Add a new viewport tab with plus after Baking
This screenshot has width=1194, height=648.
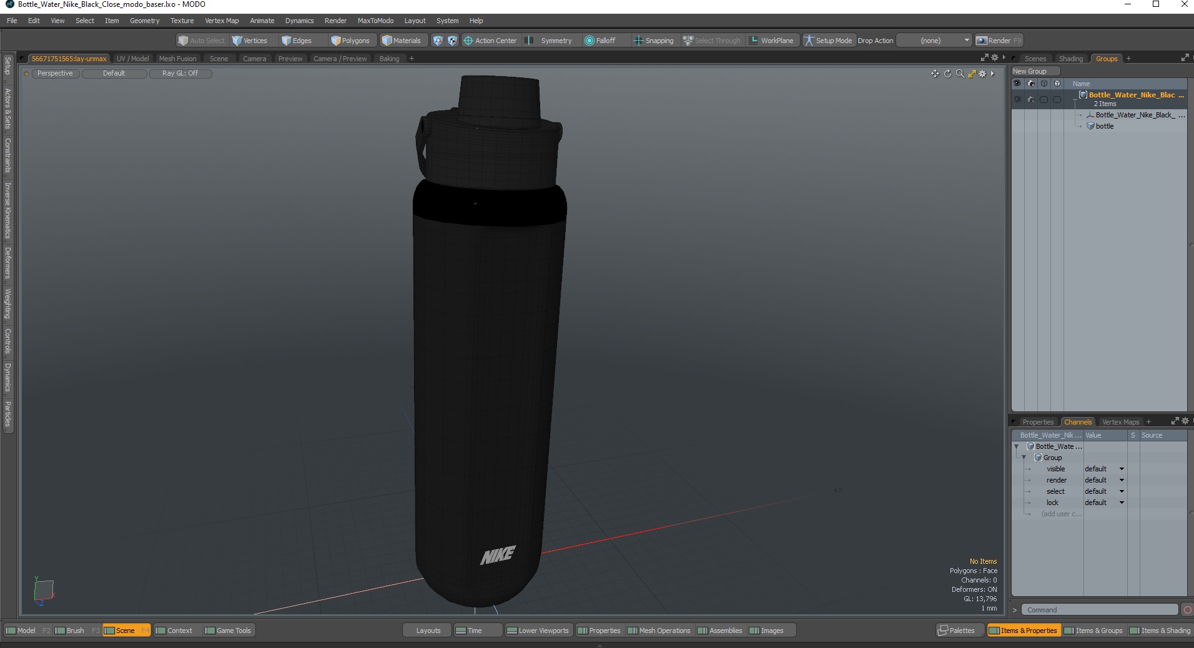click(x=412, y=59)
